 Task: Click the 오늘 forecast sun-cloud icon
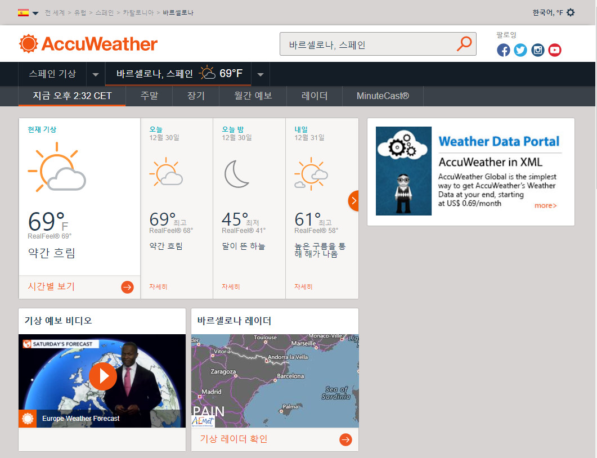[166, 172]
